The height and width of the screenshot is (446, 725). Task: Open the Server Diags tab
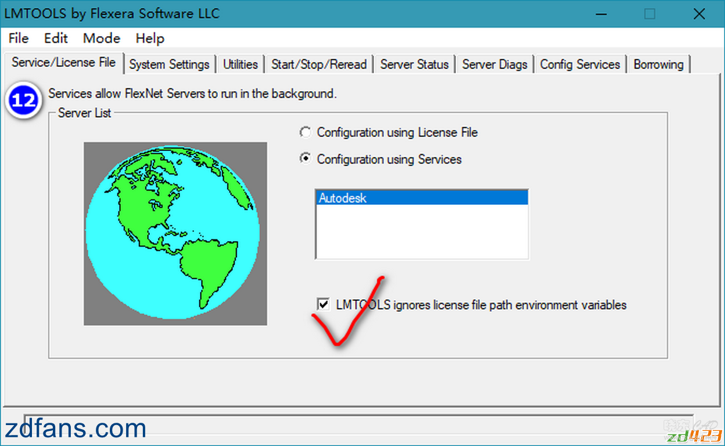[494, 64]
